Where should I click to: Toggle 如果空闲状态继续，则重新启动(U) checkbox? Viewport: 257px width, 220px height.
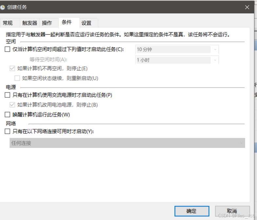point(17,78)
